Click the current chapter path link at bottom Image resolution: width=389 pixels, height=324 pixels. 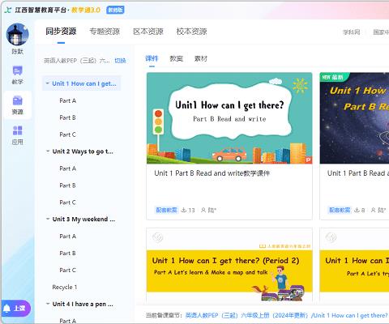(286, 315)
